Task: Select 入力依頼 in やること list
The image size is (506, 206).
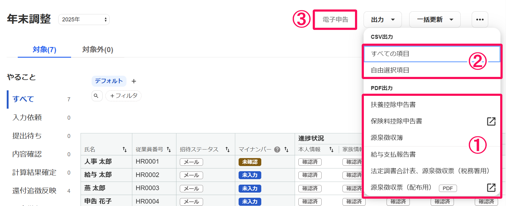Action: [x=39, y=117]
